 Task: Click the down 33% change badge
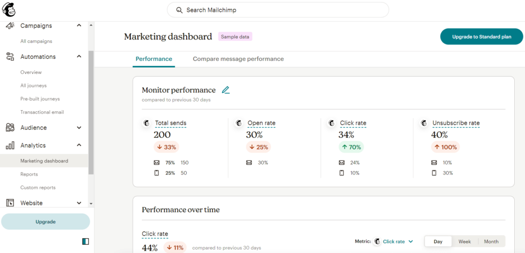pos(167,147)
